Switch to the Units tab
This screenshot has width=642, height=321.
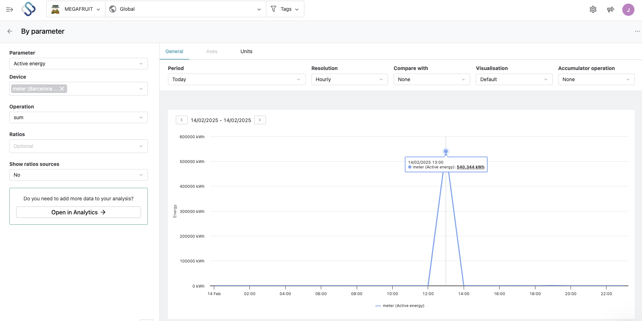coord(247,51)
